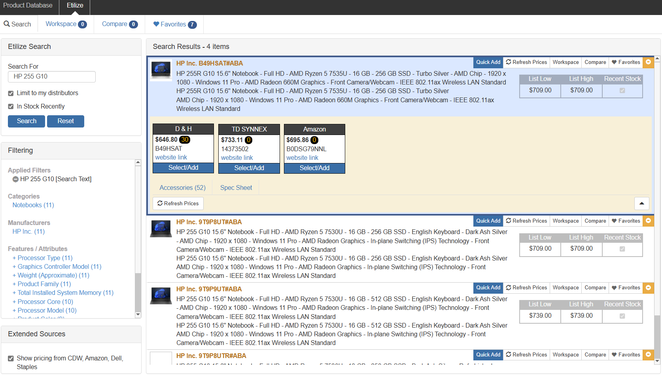Screen dimensions: 662x375
Task: Expand the Processor Type filter
Action: [42, 258]
